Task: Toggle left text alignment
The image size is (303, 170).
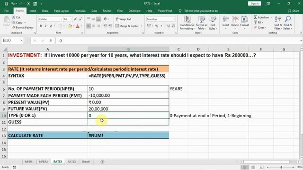Action: click(x=89, y=26)
